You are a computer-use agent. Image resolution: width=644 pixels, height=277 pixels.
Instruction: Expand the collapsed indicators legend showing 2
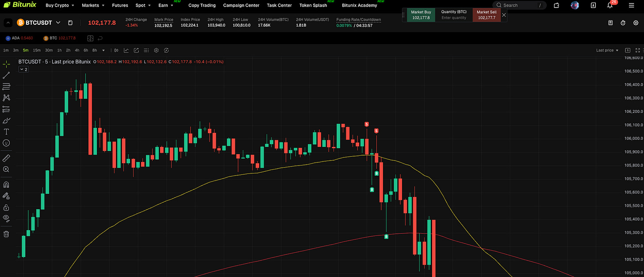[23, 69]
